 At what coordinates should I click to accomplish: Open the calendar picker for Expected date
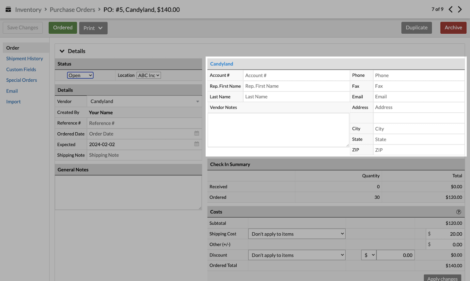click(x=196, y=144)
